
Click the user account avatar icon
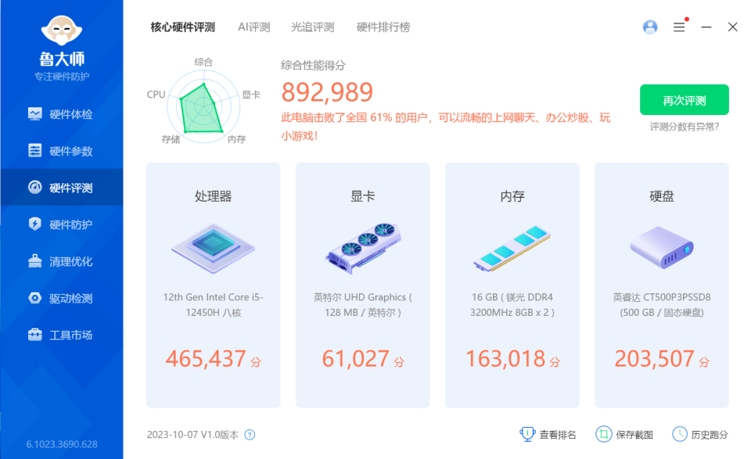coord(650,27)
